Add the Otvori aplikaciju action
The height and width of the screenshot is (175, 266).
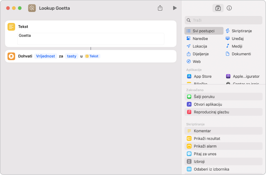coord(223,104)
